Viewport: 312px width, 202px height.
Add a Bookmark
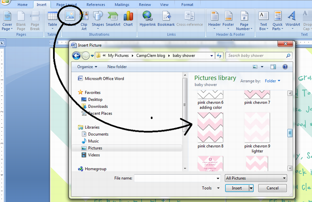click(x=166, y=19)
